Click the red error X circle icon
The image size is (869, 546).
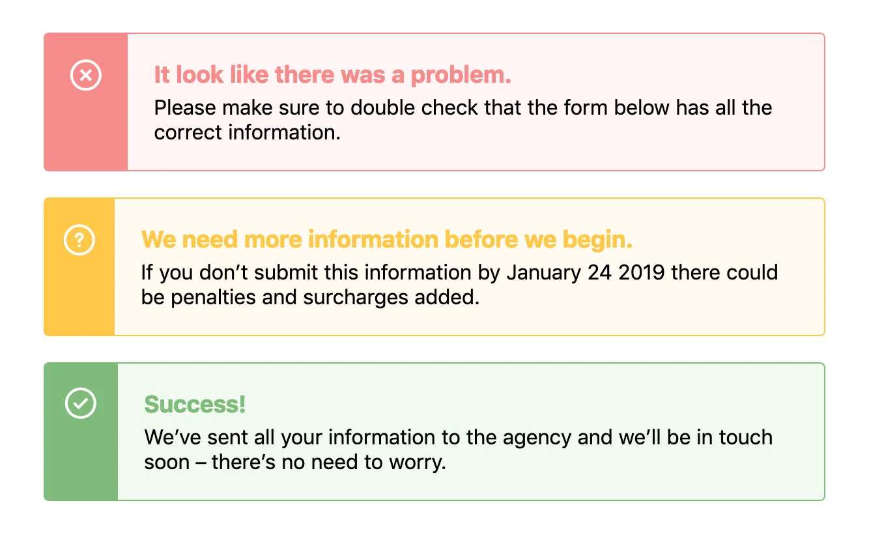(x=86, y=76)
